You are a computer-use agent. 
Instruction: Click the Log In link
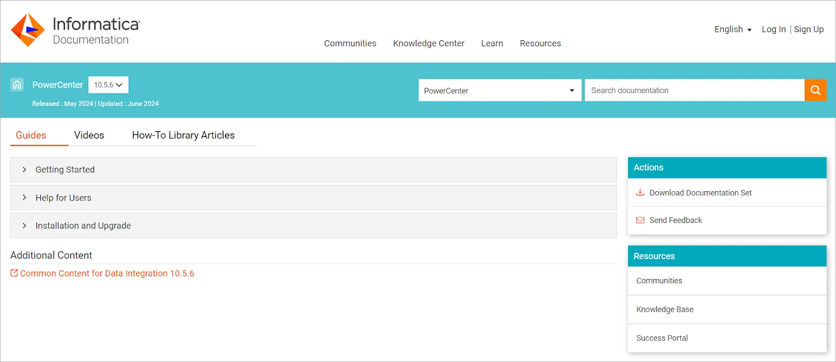[x=774, y=29]
